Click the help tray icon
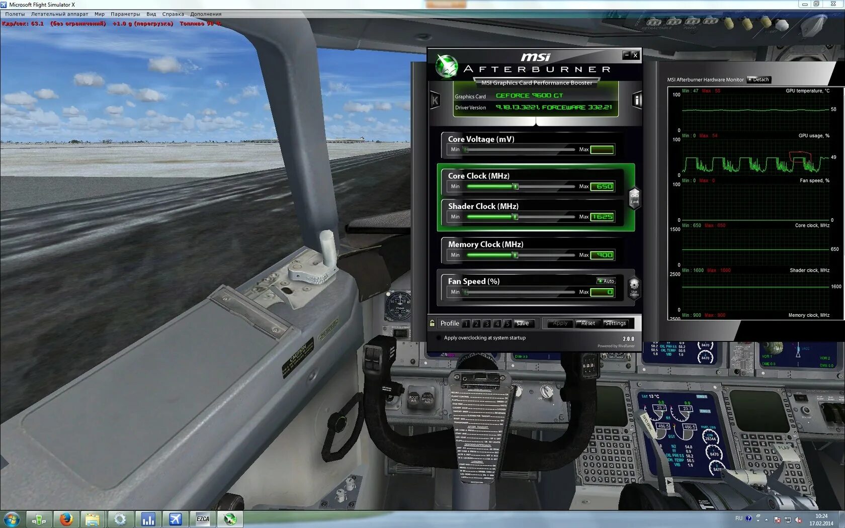Viewport: 845px width, 528px height. pos(748,518)
